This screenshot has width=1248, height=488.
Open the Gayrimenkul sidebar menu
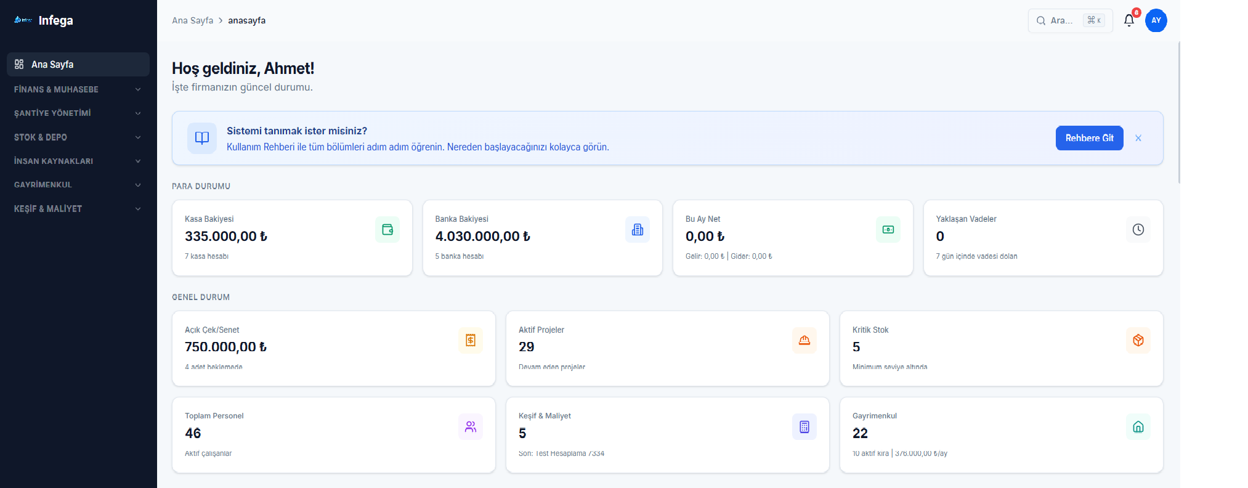pos(78,185)
